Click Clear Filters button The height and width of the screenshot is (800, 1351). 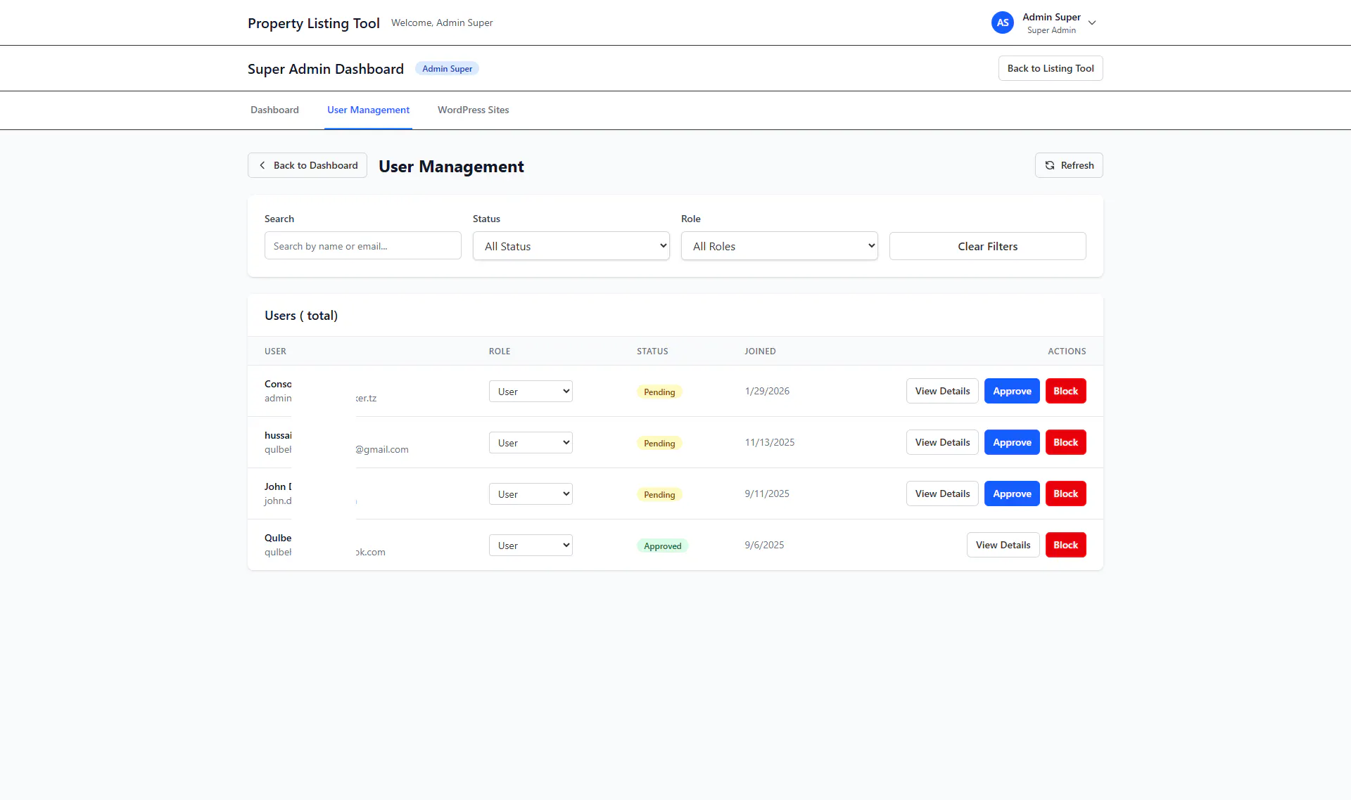pos(988,246)
